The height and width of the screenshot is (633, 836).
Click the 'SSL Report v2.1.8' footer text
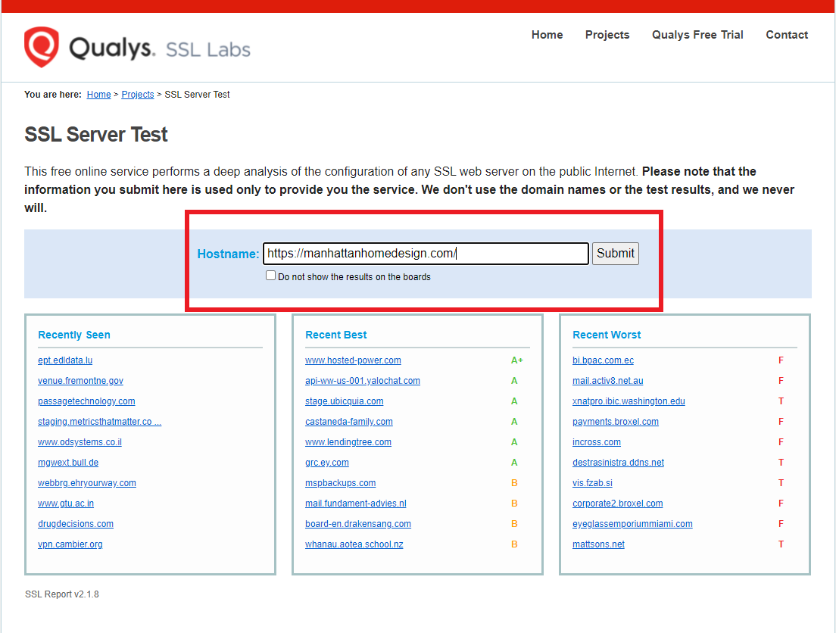(62, 594)
